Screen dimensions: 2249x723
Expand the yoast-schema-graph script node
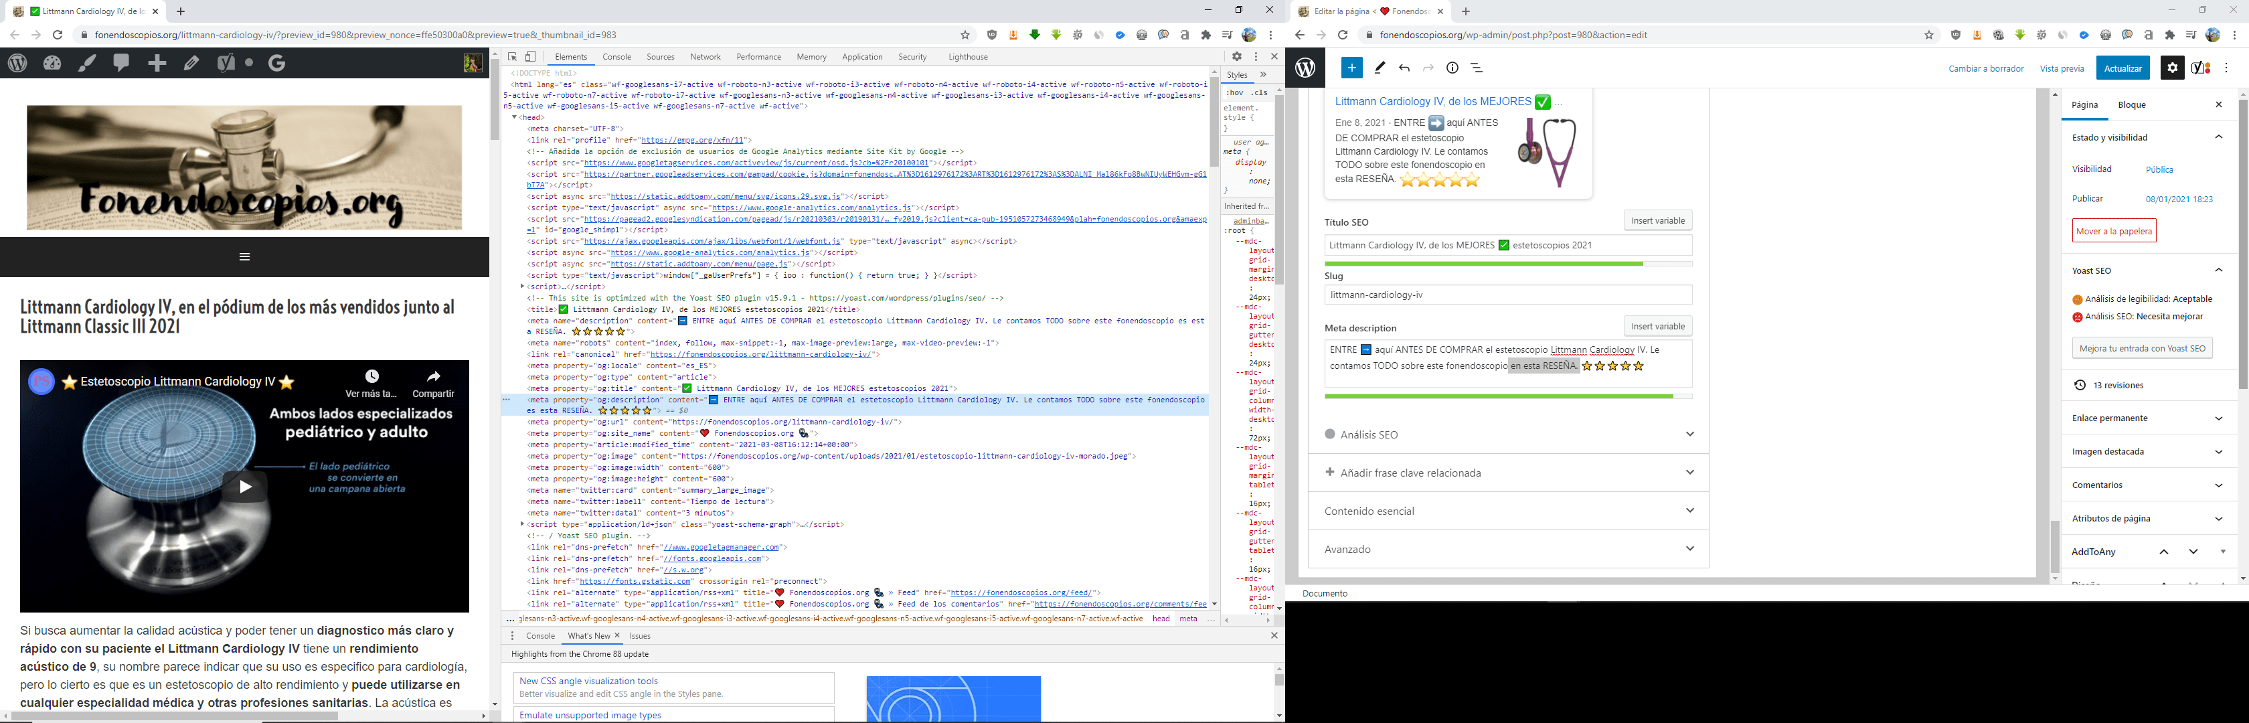pos(522,525)
